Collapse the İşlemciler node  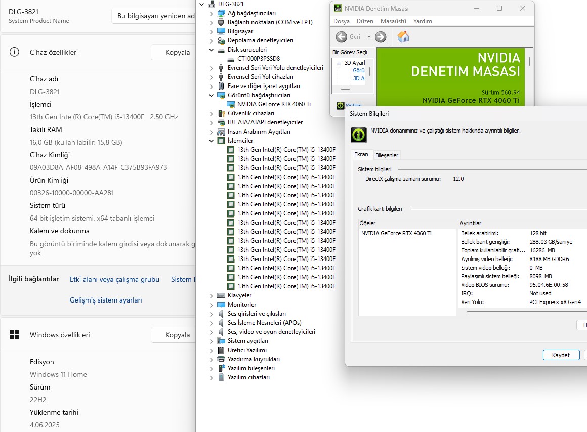[211, 141]
